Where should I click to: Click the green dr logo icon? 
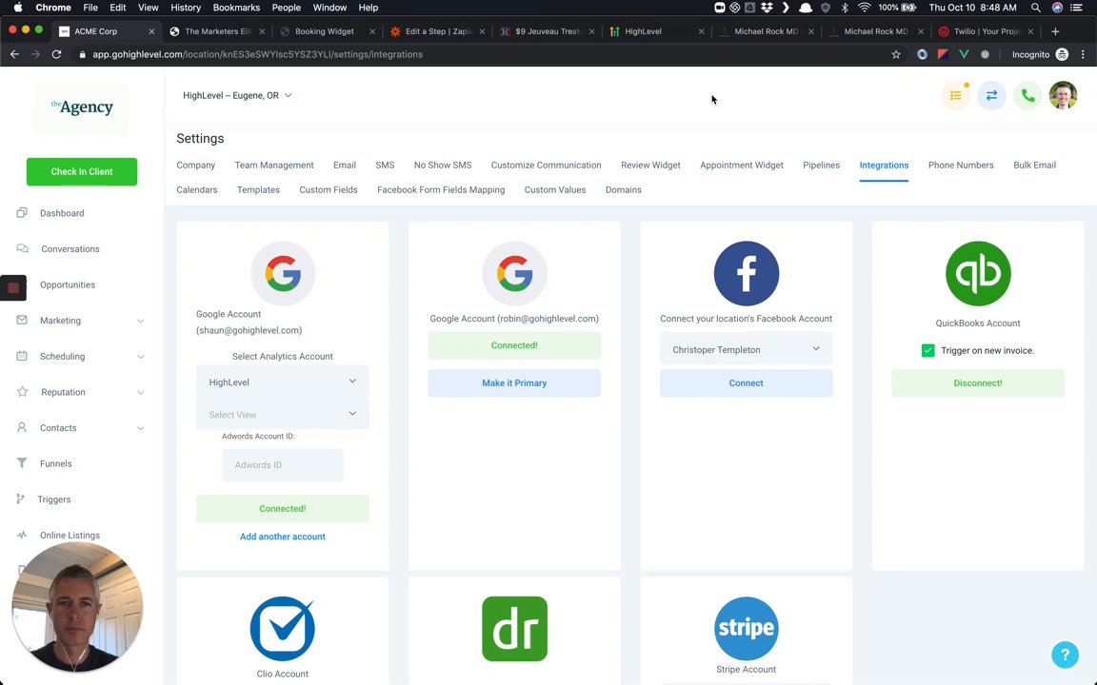(514, 628)
